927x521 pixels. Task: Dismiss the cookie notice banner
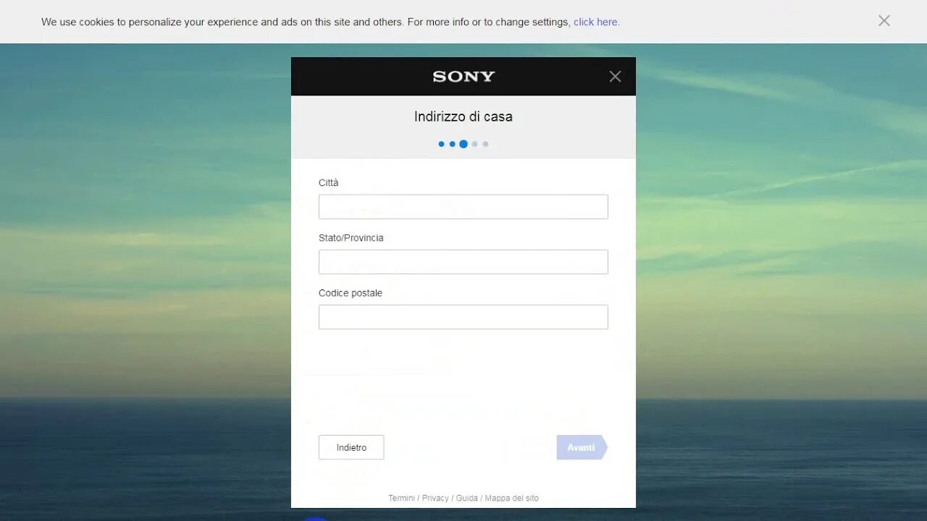pyautogui.click(x=884, y=21)
